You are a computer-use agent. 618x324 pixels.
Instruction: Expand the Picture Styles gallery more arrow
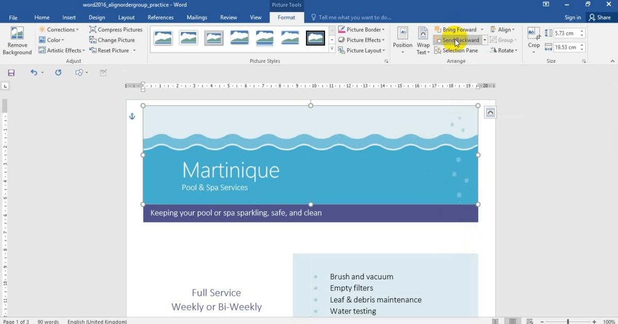332,49
